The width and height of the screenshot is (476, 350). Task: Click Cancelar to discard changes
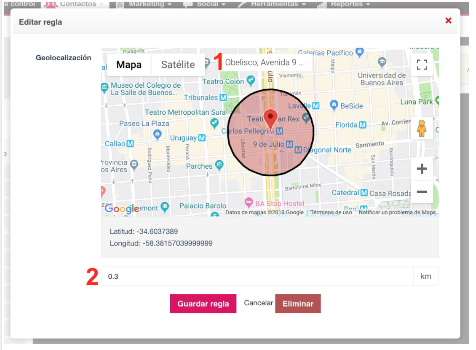pyautogui.click(x=259, y=303)
